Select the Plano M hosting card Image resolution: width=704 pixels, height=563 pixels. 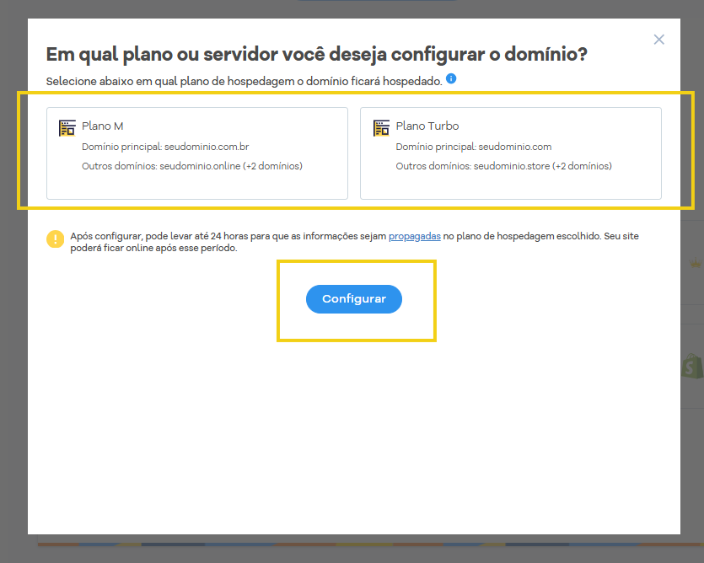click(x=197, y=153)
